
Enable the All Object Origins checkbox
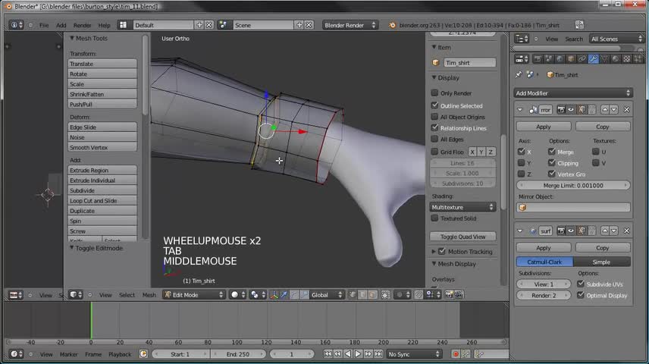[434, 117]
